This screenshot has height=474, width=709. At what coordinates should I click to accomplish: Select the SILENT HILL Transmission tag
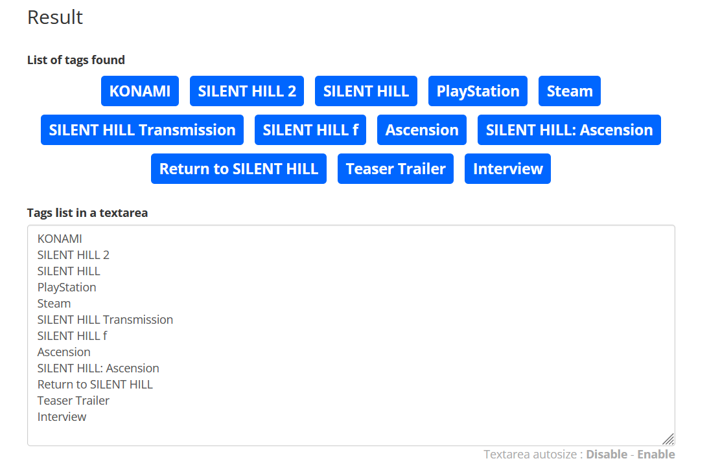click(x=142, y=130)
